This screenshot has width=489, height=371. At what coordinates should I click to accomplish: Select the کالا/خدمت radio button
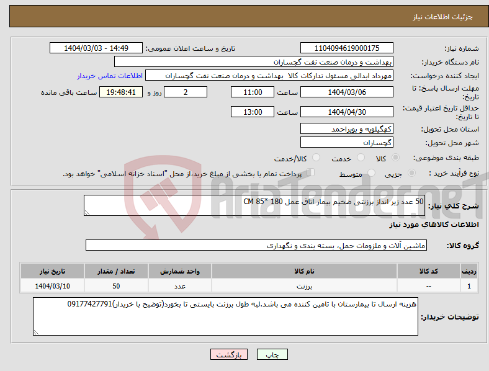[x=316, y=158]
